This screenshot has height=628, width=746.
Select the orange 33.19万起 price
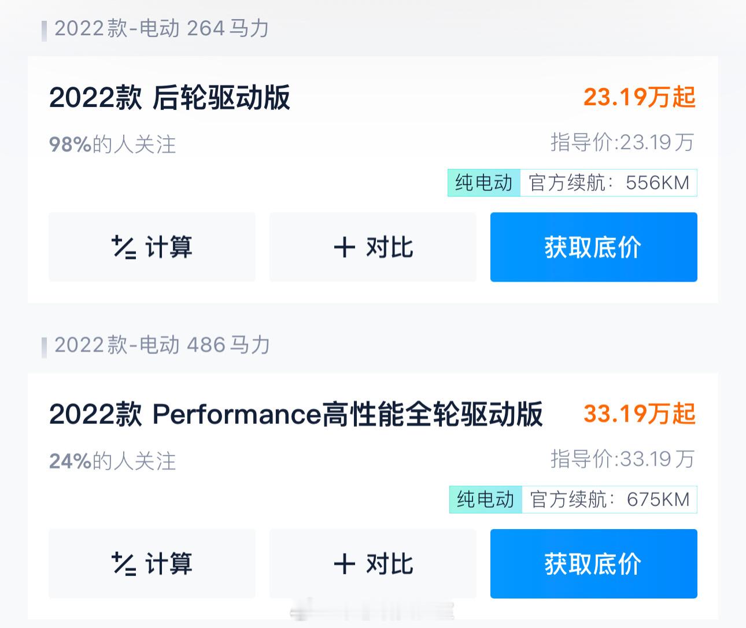coord(640,414)
